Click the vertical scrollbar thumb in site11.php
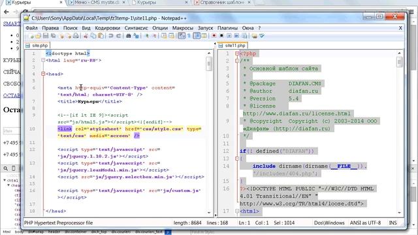Viewport: 418px width, 235px height. pos(399,62)
